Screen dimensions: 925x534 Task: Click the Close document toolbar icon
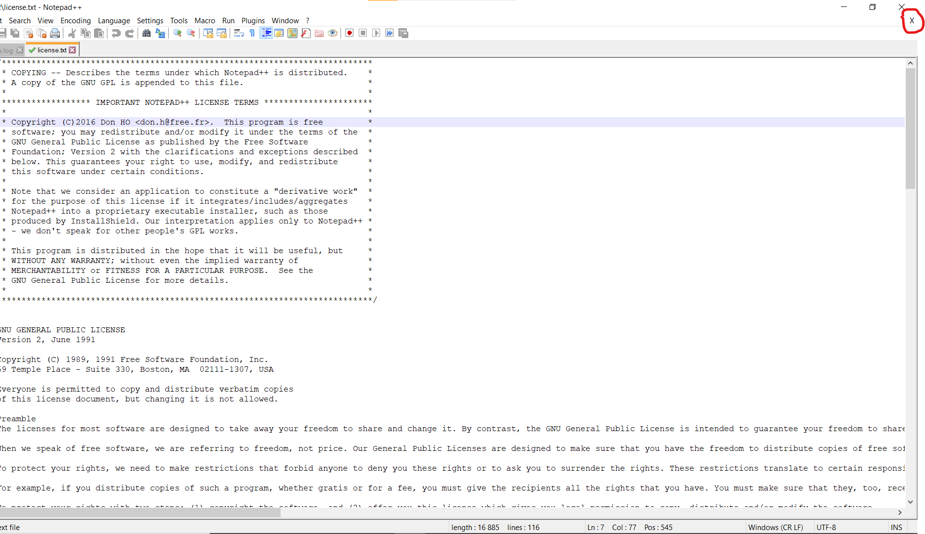(x=28, y=33)
